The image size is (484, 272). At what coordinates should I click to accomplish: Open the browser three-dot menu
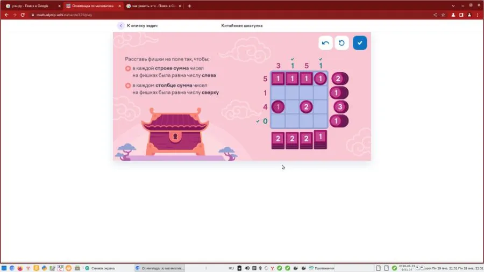tap(477, 15)
